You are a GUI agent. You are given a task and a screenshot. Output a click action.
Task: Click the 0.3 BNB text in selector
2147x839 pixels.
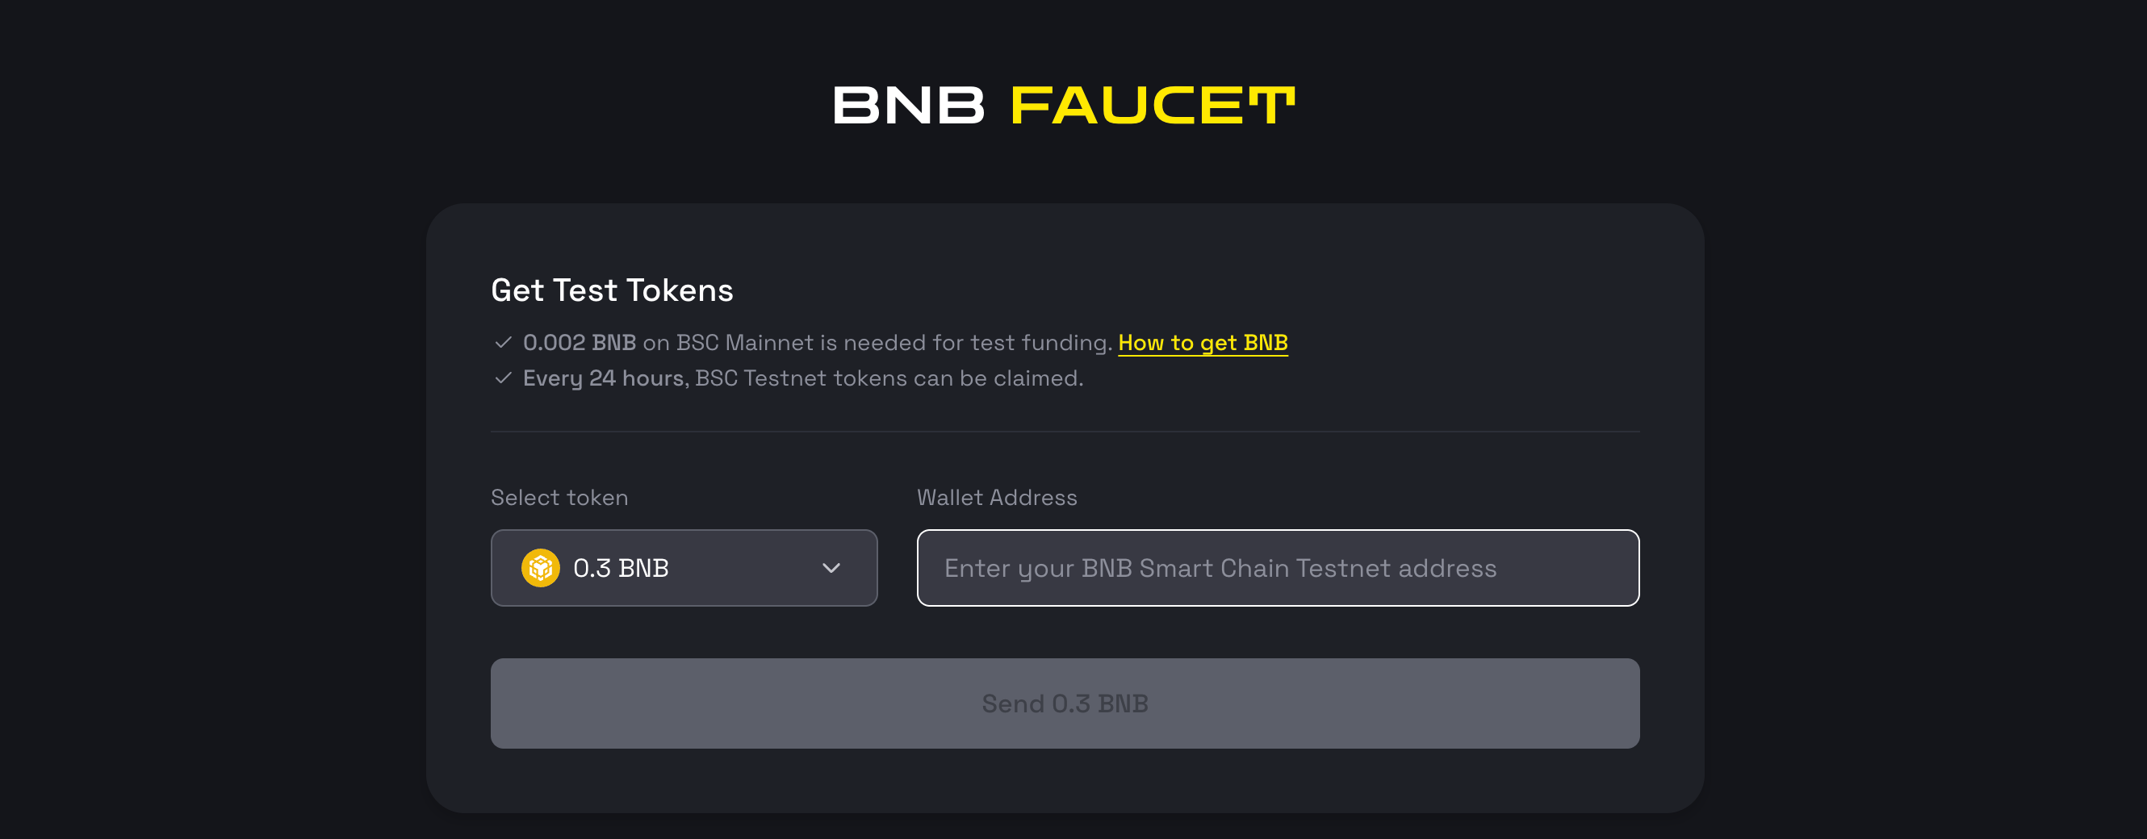pyautogui.click(x=621, y=568)
